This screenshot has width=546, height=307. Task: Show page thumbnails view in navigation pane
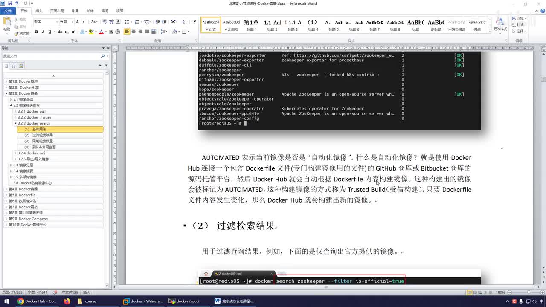coord(14,66)
